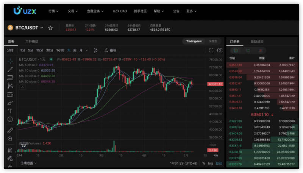Click buy order price 63421.00
303x173 pixels.
[236, 121]
